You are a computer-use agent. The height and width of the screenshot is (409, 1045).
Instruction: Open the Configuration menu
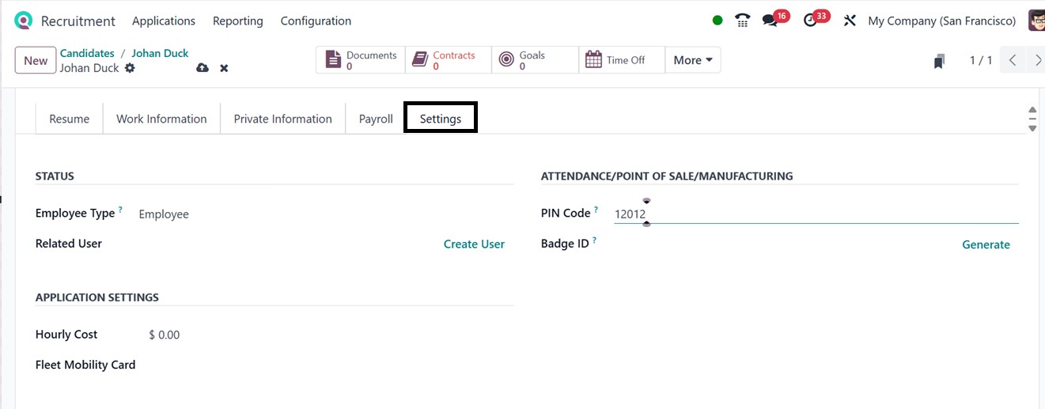coord(316,21)
